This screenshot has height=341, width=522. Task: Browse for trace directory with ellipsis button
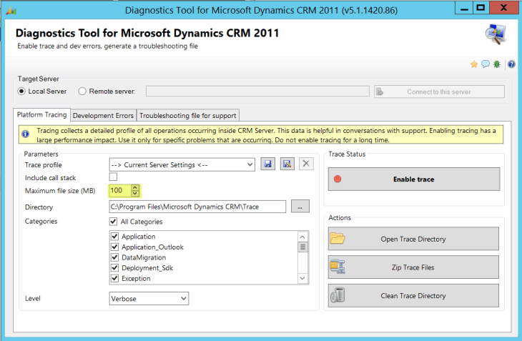tap(301, 207)
